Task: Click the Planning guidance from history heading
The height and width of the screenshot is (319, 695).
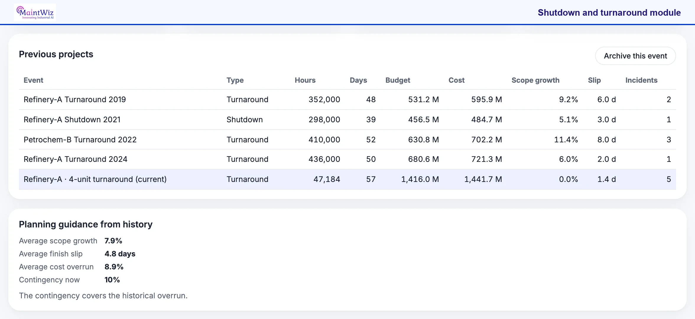Action: (x=86, y=224)
